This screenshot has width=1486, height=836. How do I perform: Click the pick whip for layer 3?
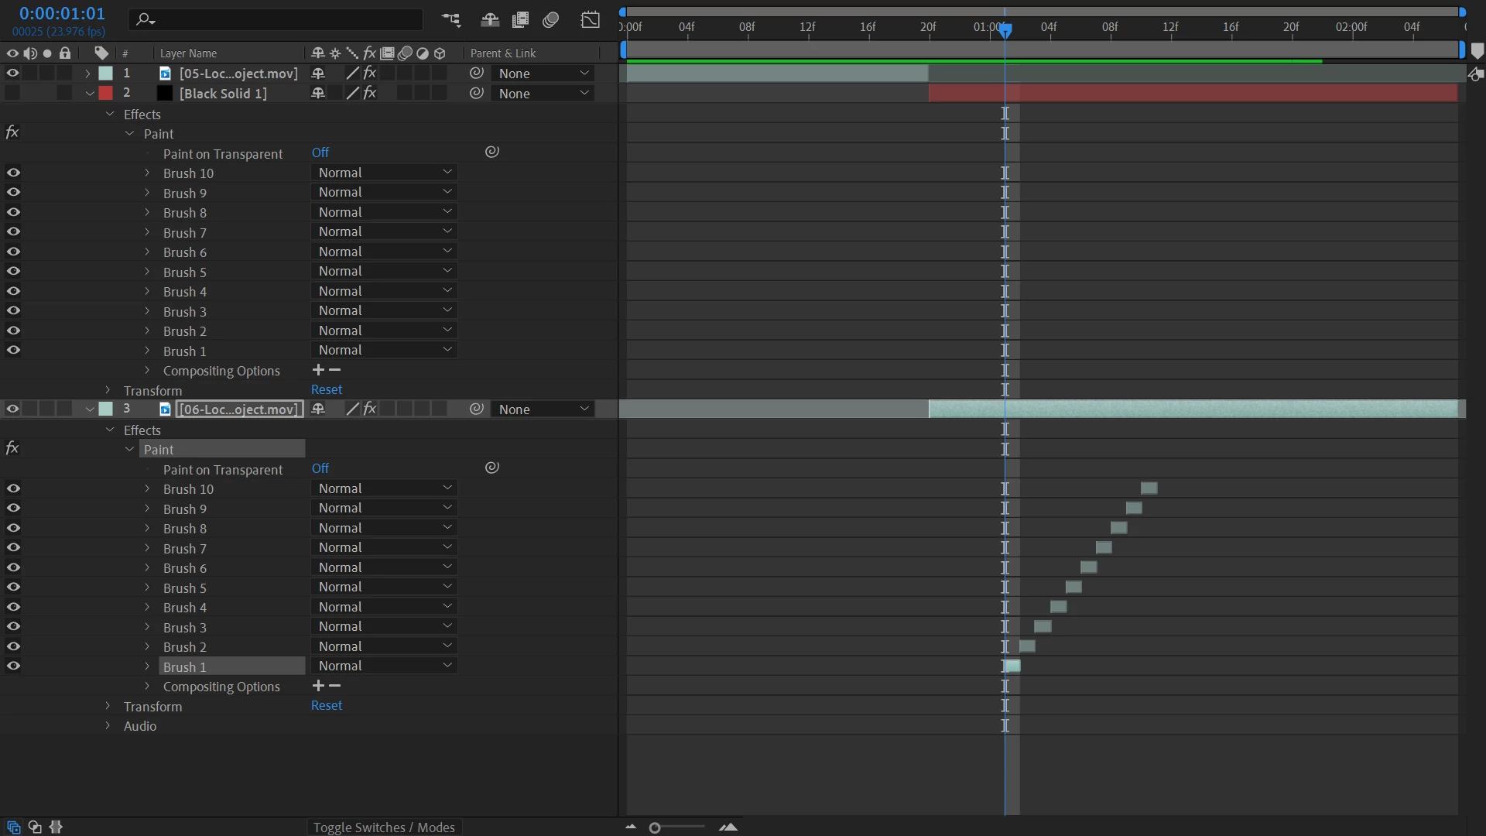point(477,409)
